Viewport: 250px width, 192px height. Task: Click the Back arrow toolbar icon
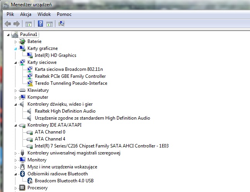[8, 24]
